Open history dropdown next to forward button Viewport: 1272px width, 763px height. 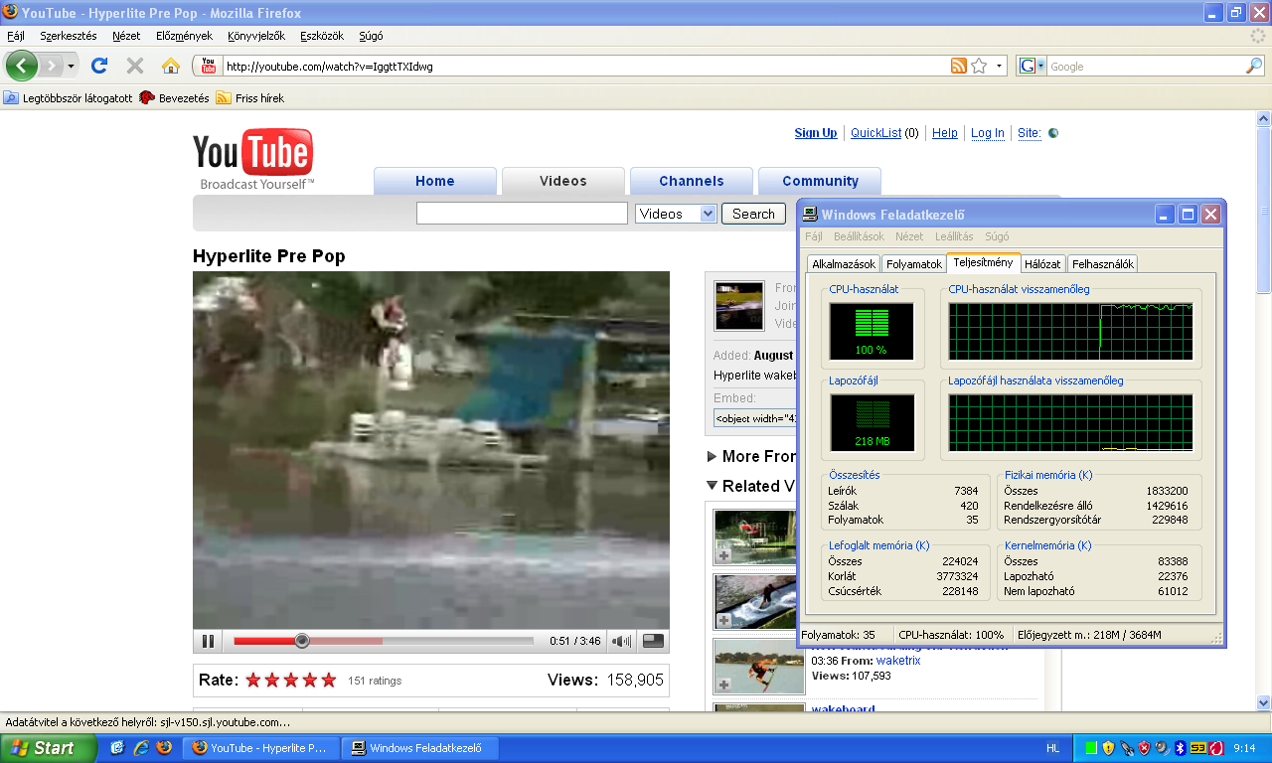tap(71, 67)
